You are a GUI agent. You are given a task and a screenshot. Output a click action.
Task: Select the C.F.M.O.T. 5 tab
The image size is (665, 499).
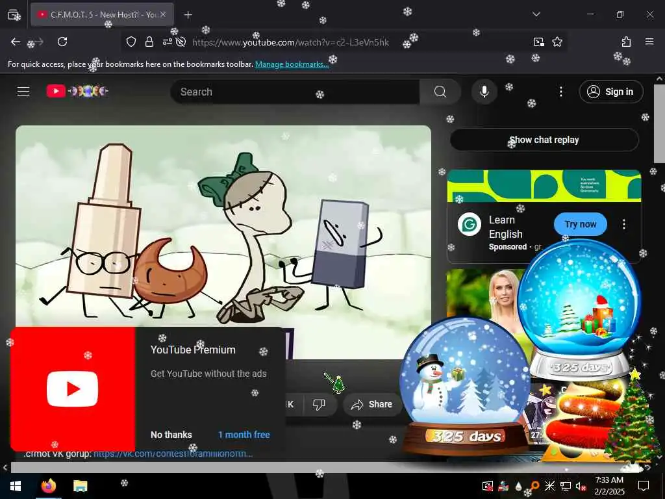pos(102,14)
